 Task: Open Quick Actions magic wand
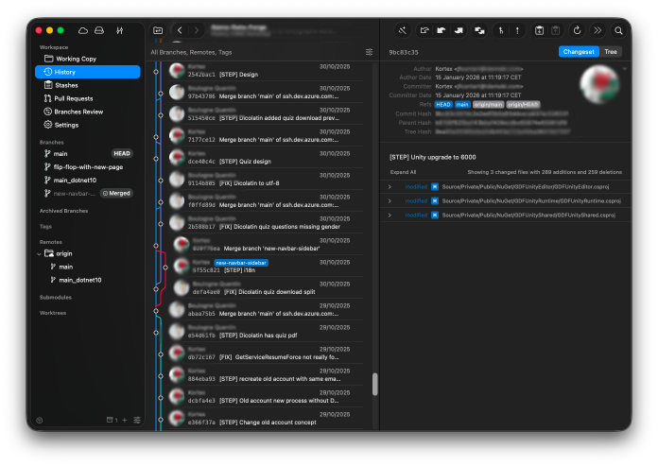coord(403,30)
